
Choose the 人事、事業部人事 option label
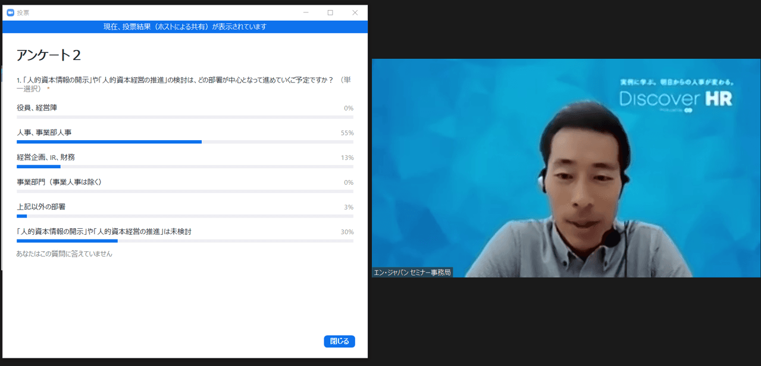coord(44,132)
